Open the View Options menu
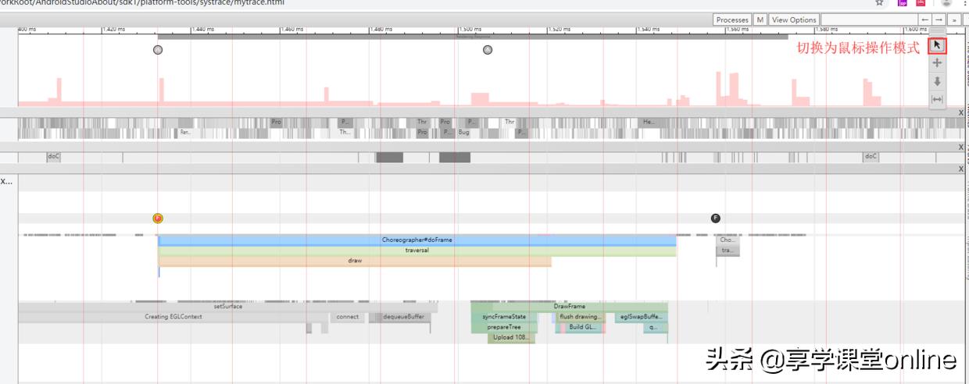The height and width of the screenshot is (384, 969). coord(794,20)
